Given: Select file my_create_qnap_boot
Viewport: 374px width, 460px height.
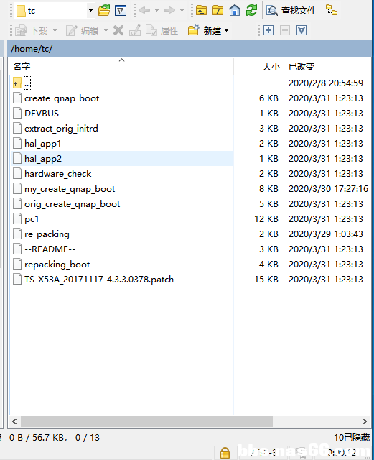Looking at the screenshot, I should coord(70,189).
